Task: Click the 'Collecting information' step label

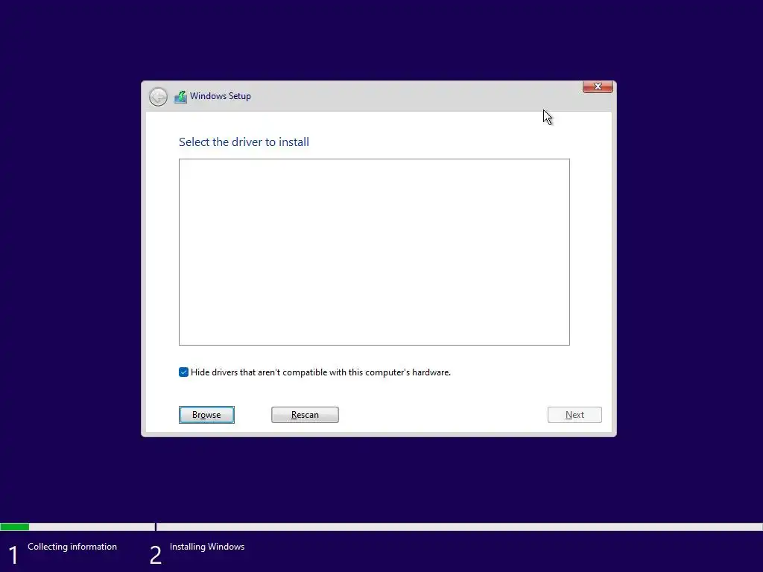Action: point(72,547)
